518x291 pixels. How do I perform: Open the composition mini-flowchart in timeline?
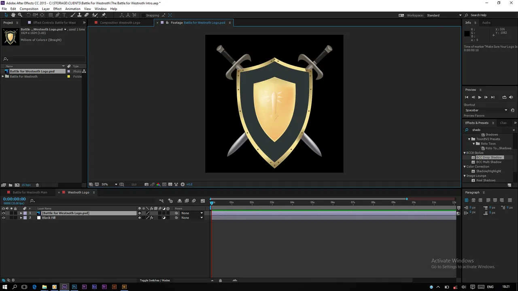tap(161, 201)
